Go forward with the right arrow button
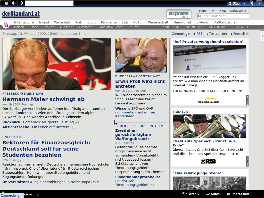This screenshot has height=198, width=264. (x=21, y=3)
